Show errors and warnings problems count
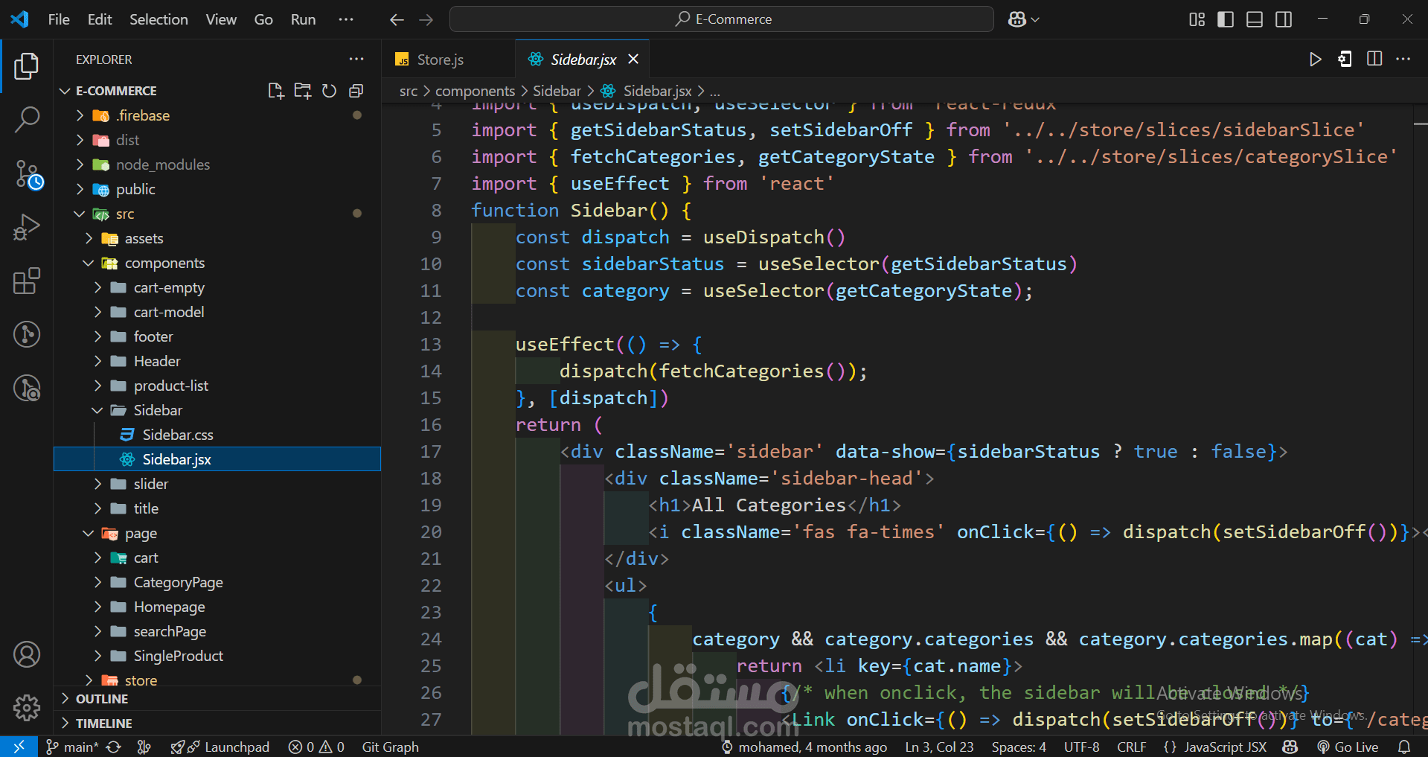The image size is (1428, 757). tap(316, 747)
